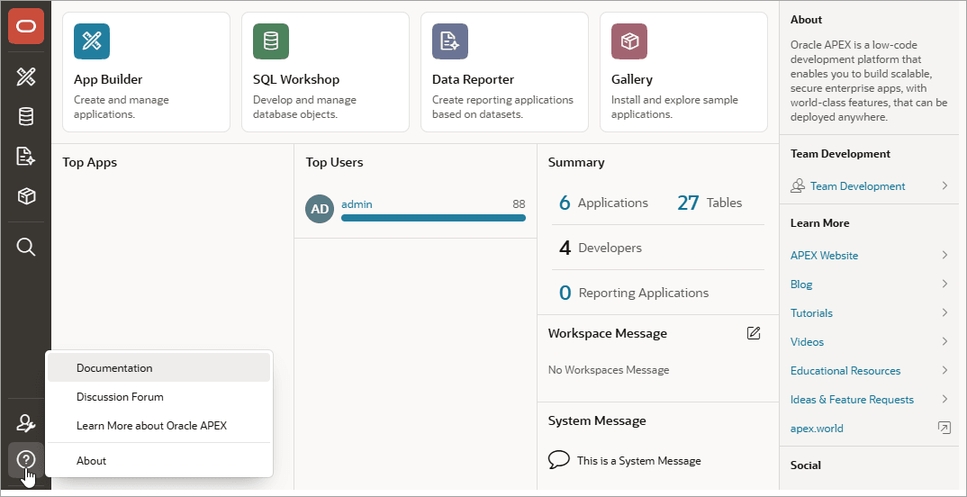Click the App Builder card icon
The height and width of the screenshot is (497, 967).
click(x=92, y=41)
